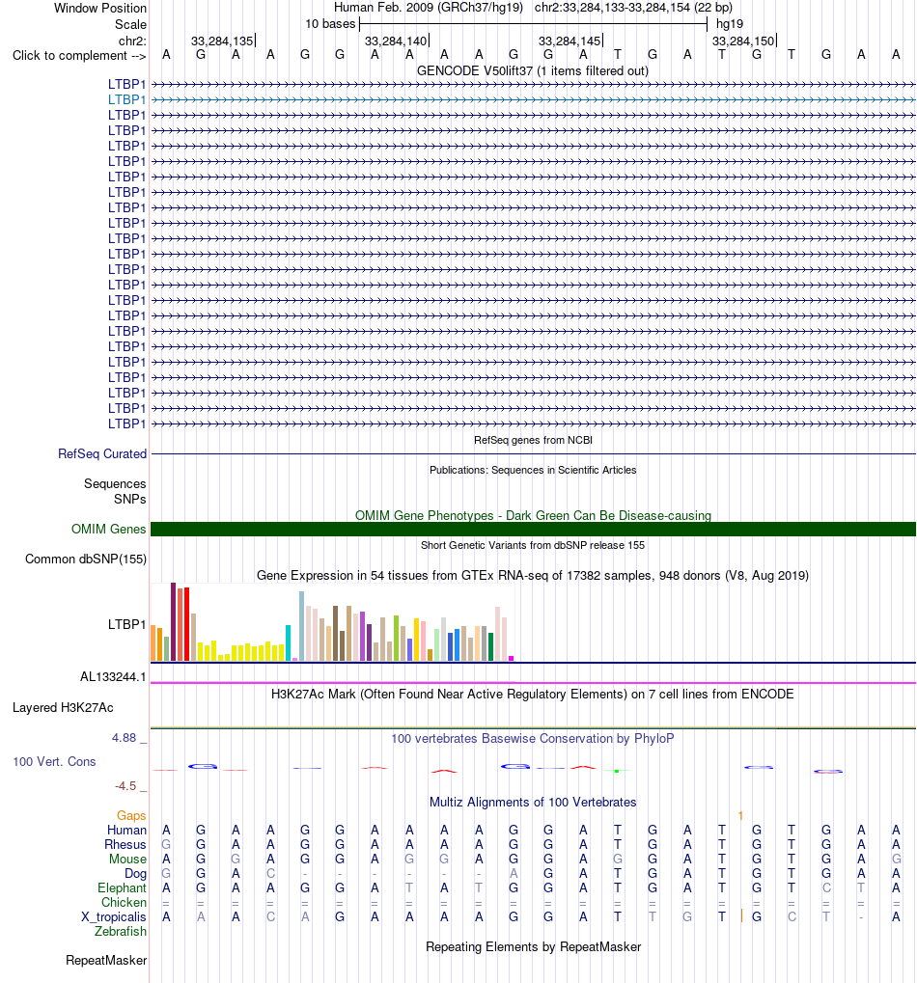Select the Elephant alignment row label
Image resolution: width=917 pixels, height=983 pixels.
click(x=122, y=887)
